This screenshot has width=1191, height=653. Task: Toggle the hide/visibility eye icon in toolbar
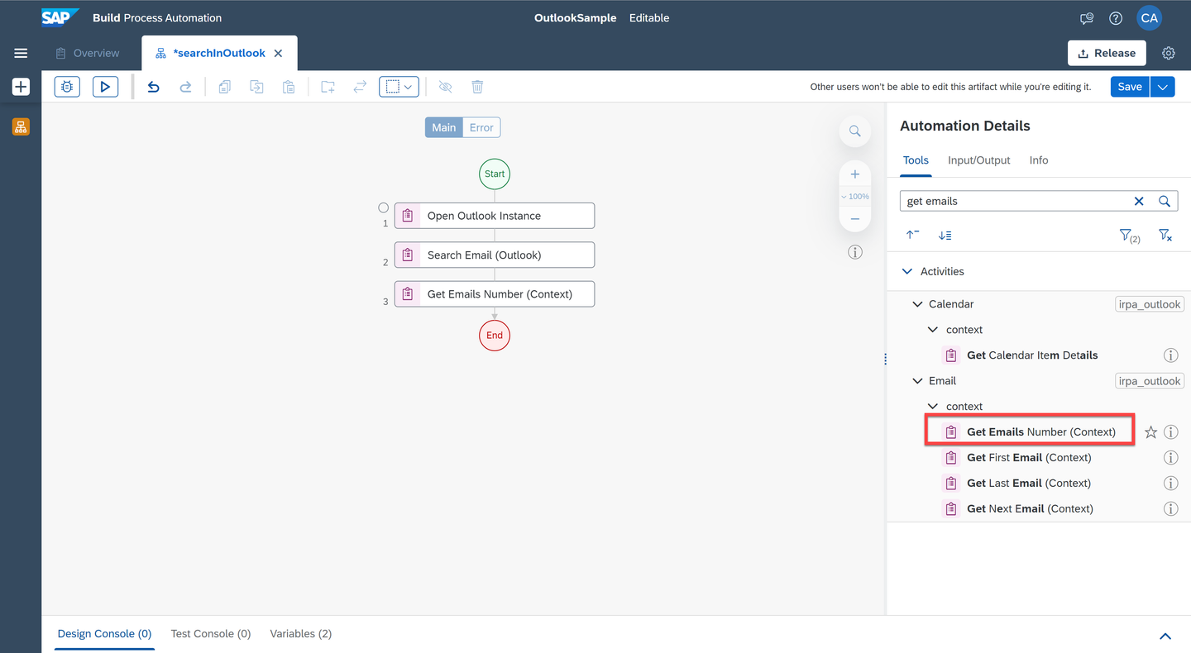coord(445,86)
